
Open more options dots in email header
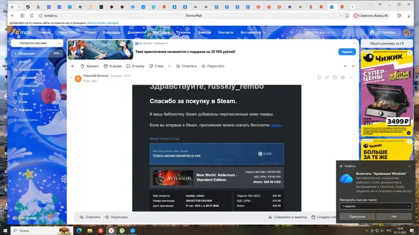point(350,77)
